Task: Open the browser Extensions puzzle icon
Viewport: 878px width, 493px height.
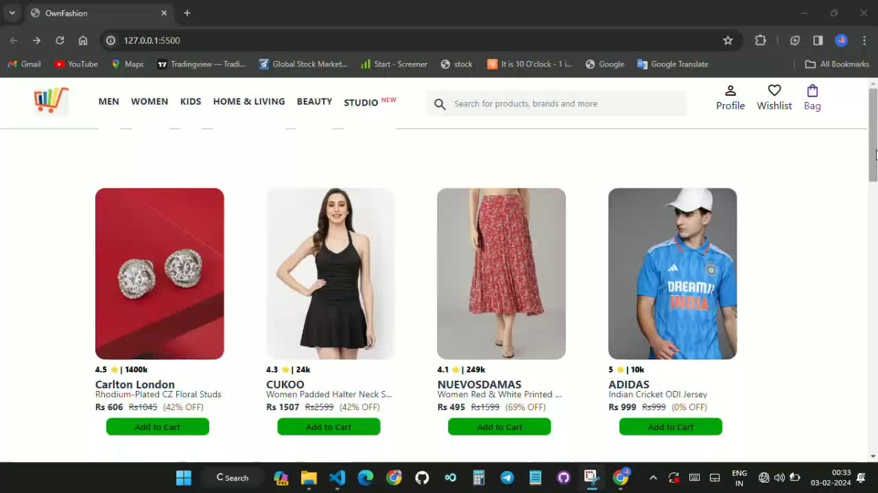Action: 761,40
